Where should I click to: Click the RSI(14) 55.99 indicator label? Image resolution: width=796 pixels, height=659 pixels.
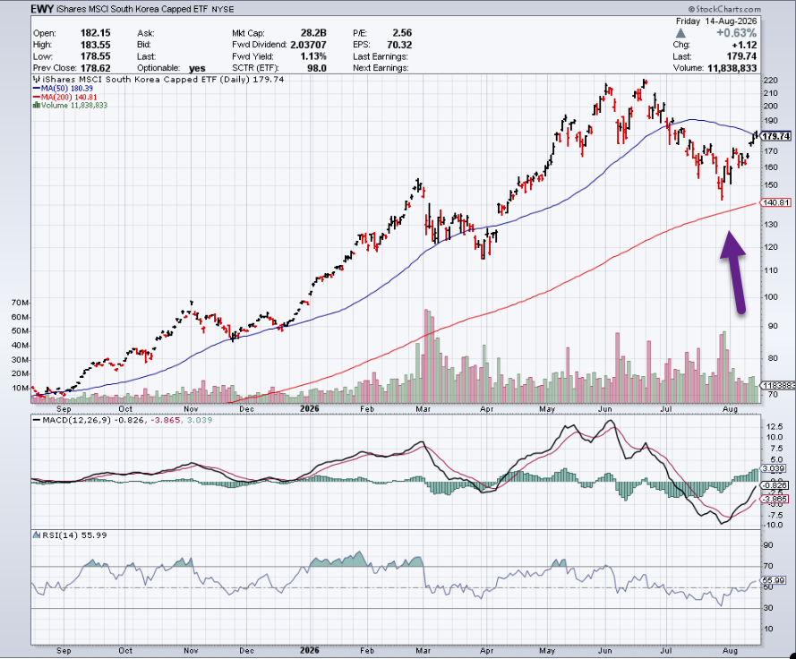point(70,535)
